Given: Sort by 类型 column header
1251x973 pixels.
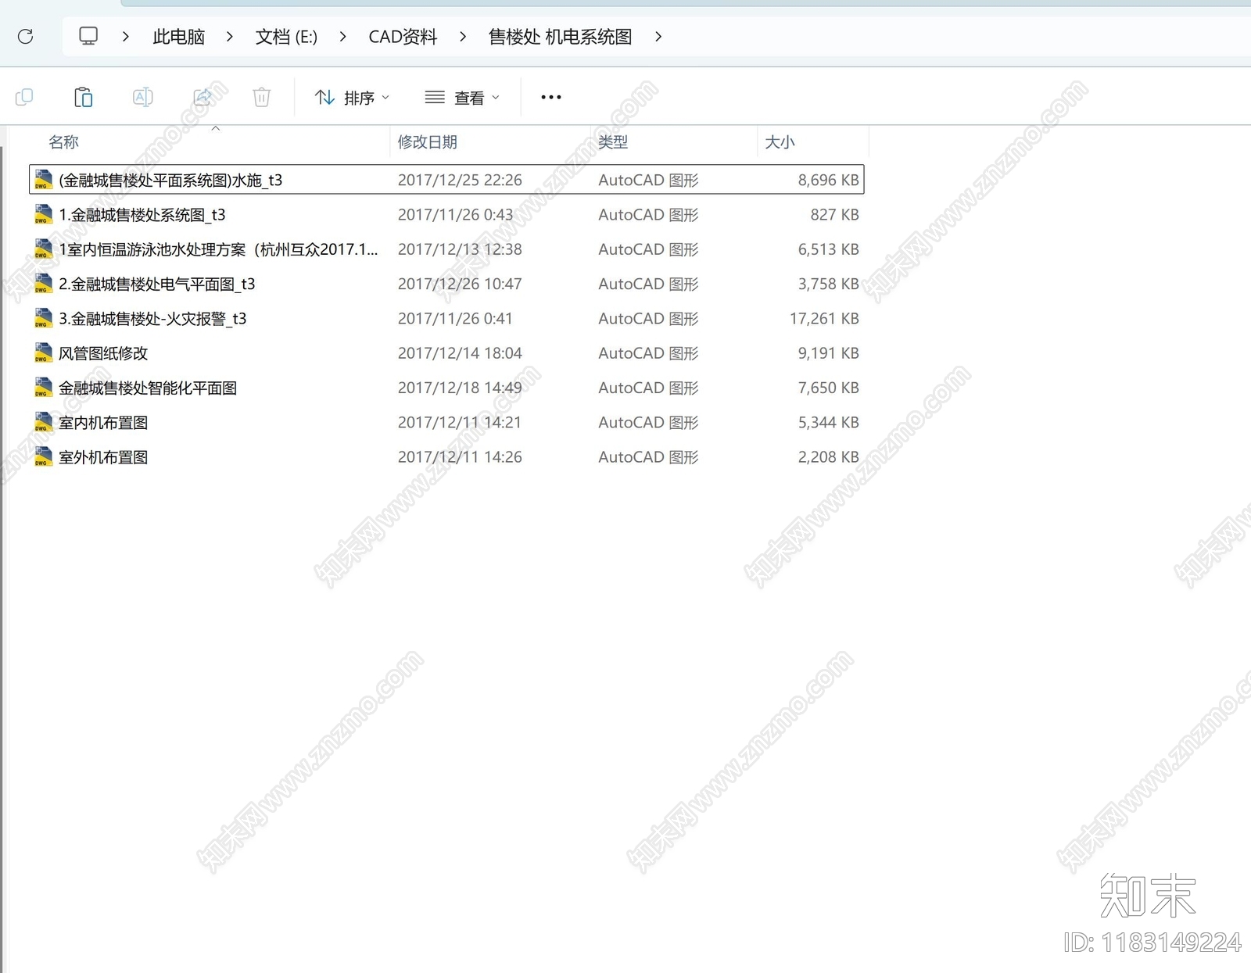Looking at the screenshot, I should point(613,142).
